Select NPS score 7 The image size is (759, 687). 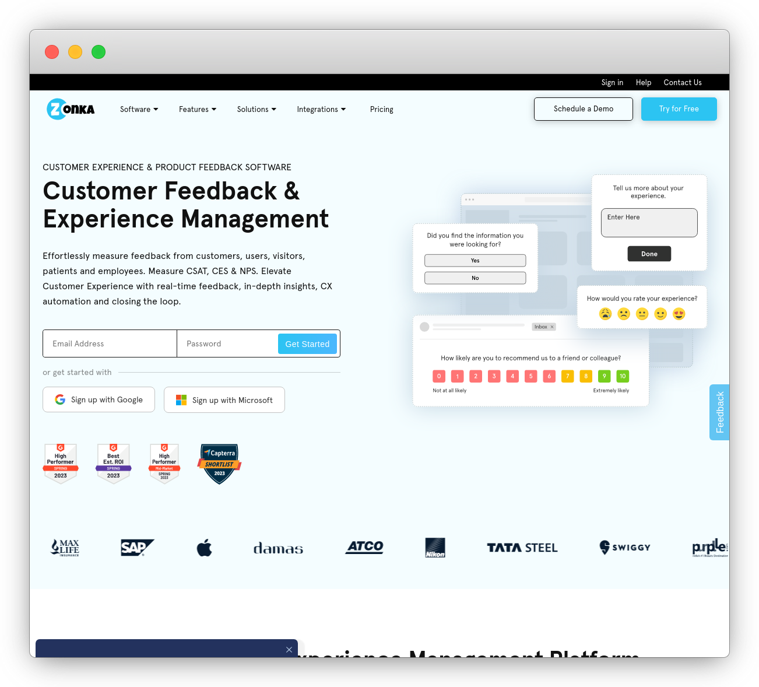pos(568,376)
